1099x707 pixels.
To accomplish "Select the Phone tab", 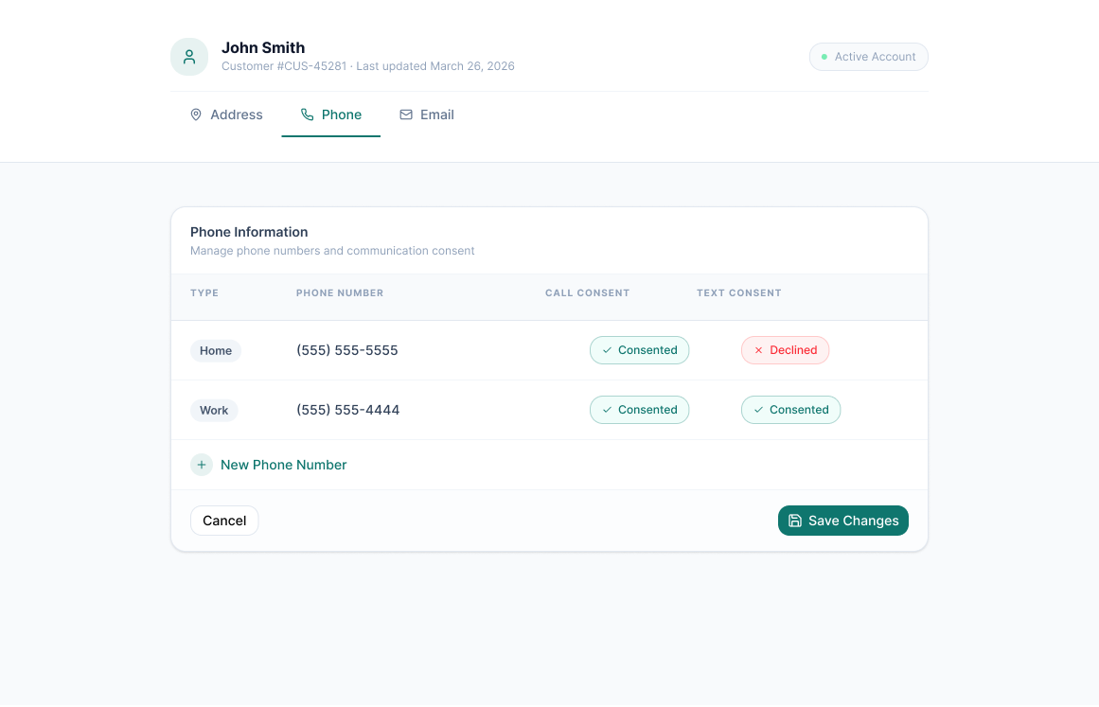I will point(330,115).
